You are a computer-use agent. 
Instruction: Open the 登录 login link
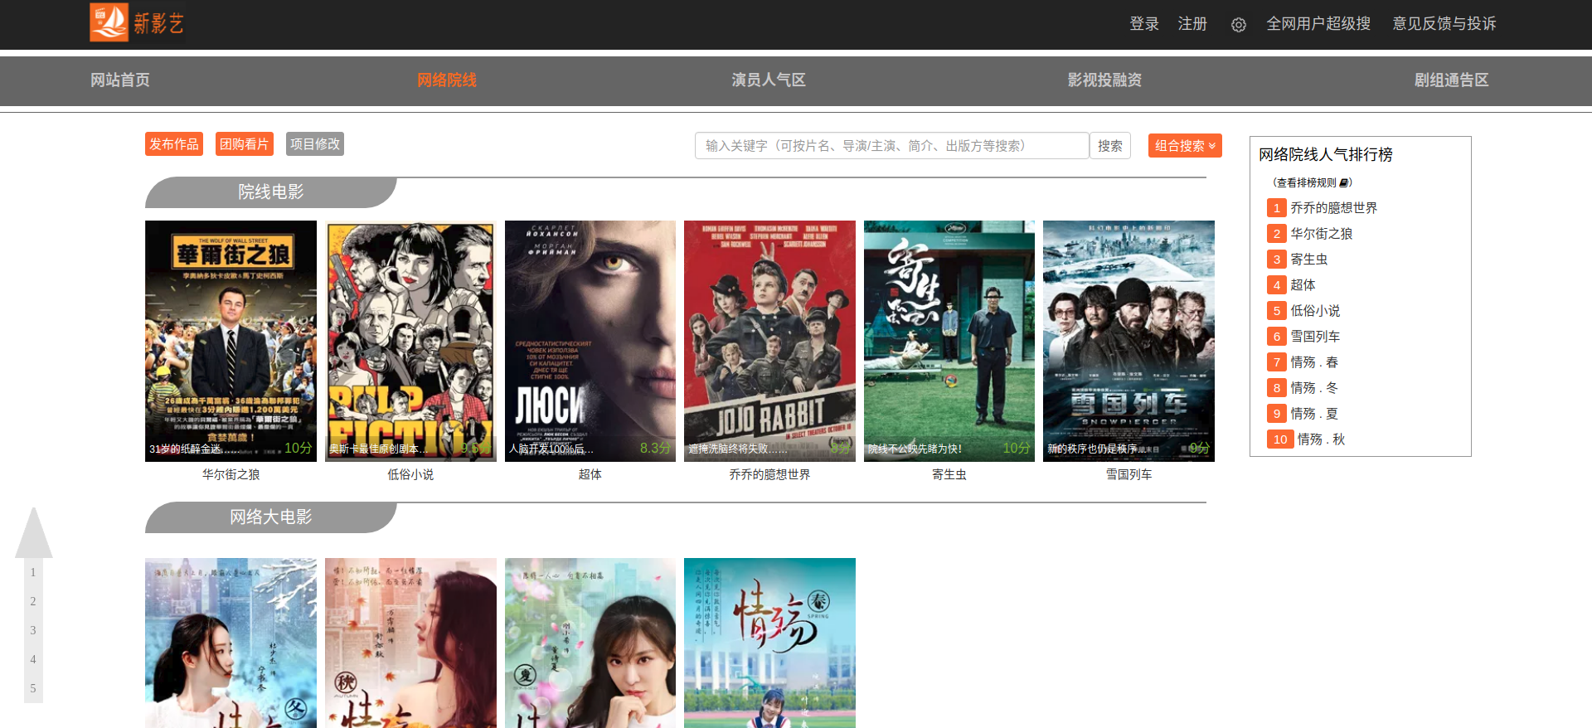click(1143, 24)
